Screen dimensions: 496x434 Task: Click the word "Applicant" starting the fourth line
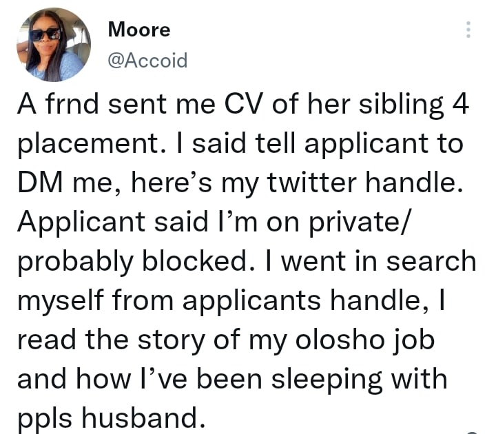(x=81, y=223)
